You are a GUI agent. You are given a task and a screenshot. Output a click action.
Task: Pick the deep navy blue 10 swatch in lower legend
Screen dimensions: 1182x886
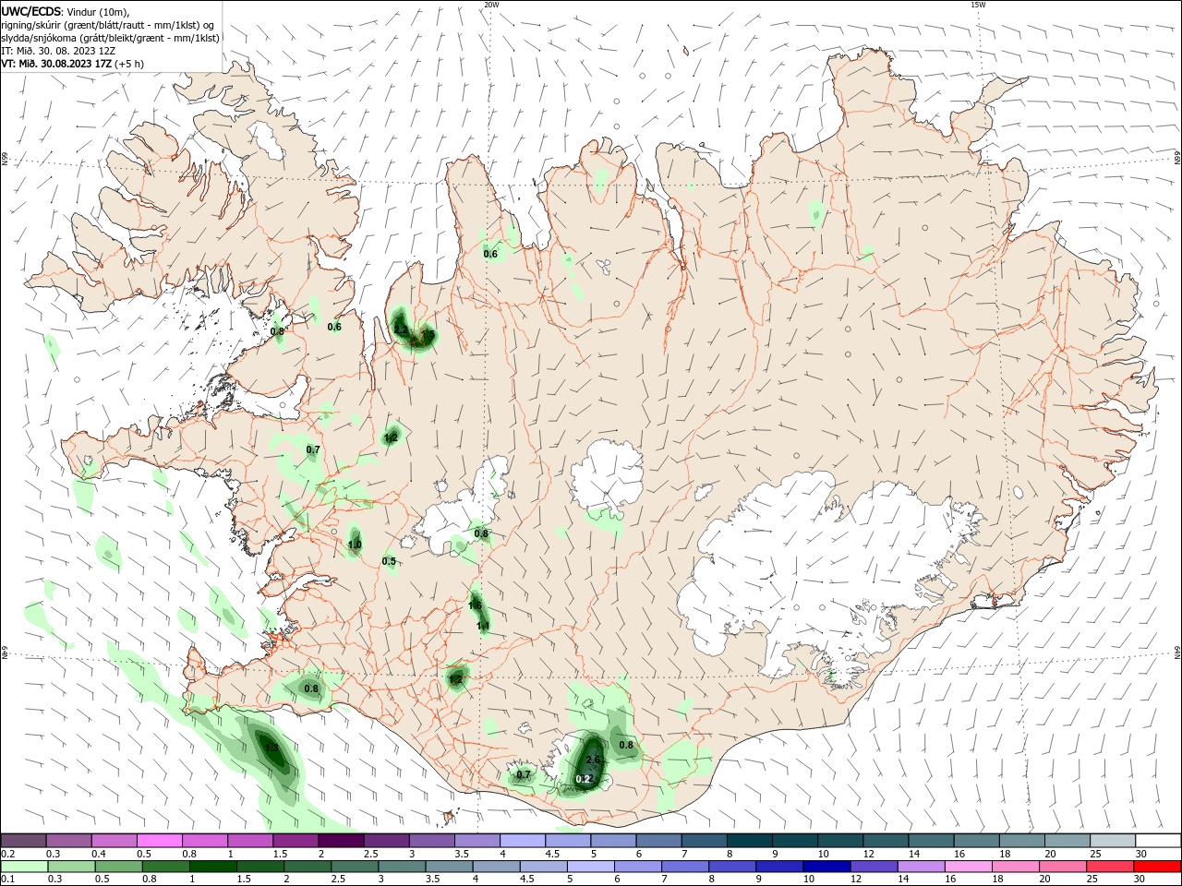(x=826, y=867)
